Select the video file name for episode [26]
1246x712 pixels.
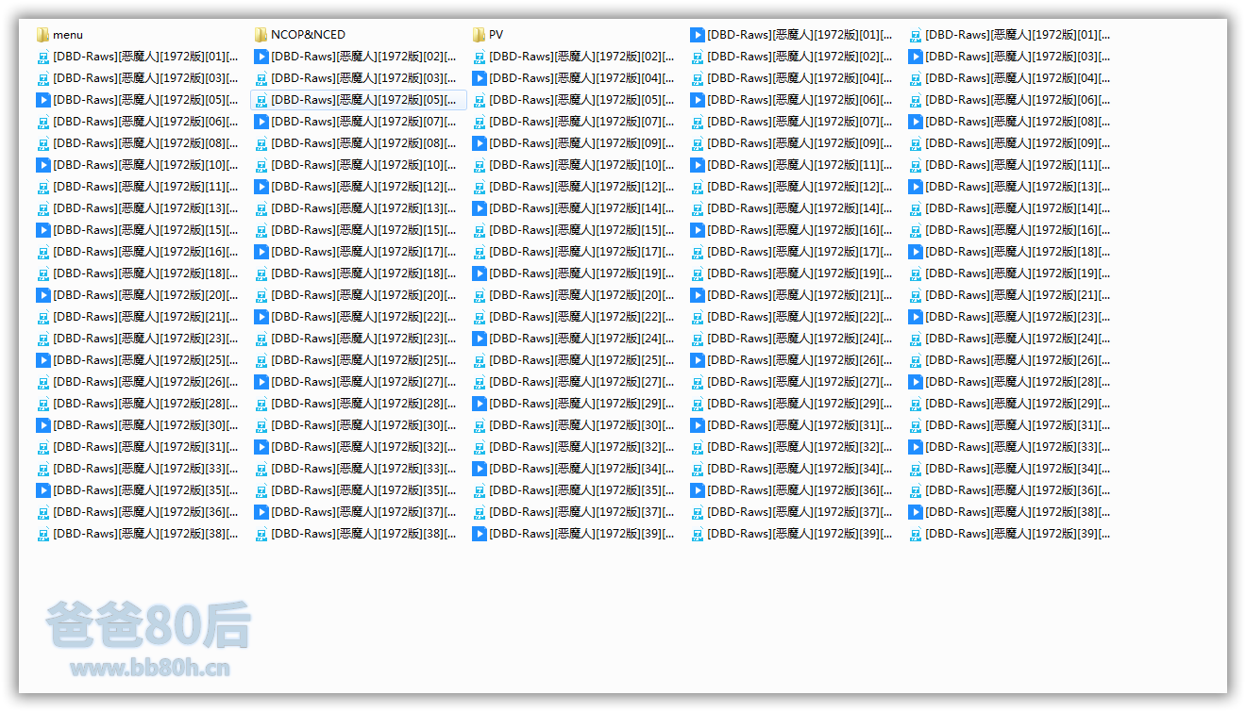(x=800, y=360)
